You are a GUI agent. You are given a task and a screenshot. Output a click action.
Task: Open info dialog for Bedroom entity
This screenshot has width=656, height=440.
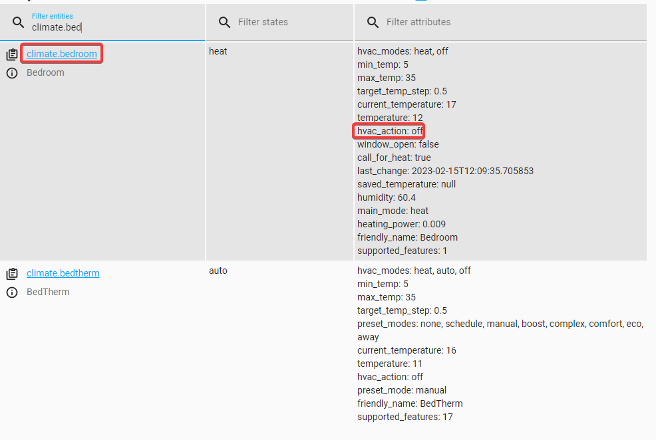[12, 72]
